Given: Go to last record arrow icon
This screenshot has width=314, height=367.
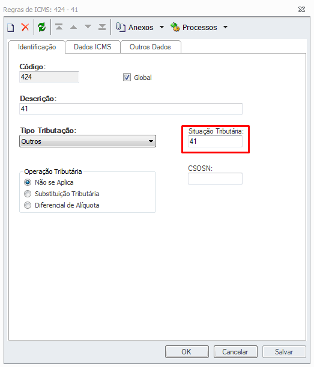Looking at the screenshot, I should 102,27.
